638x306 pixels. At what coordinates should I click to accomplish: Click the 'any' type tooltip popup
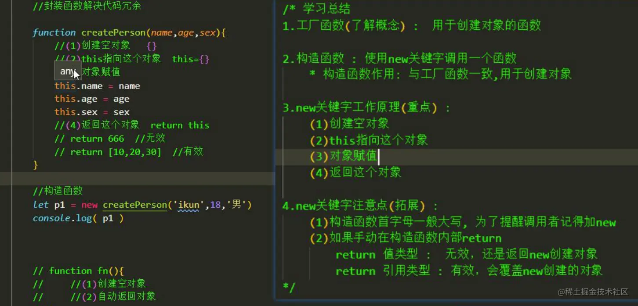[68, 71]
